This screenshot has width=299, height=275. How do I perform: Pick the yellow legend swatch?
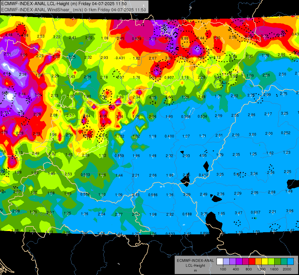[x=265, y=262]
